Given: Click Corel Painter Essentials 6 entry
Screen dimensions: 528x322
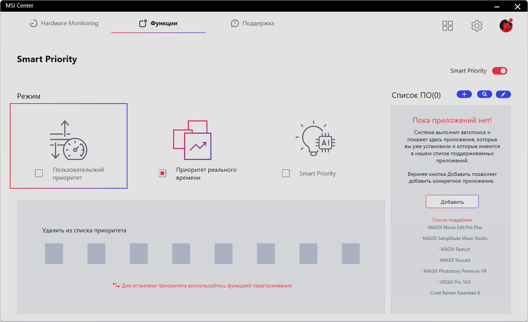Looking at the screenshot, I should (x=454, y=293).
